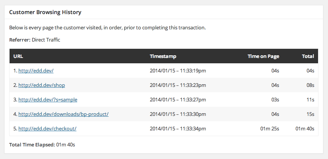
Task: Click the 01m 25s time on page value
Action: pyautogui.click(x=270, y=128)
